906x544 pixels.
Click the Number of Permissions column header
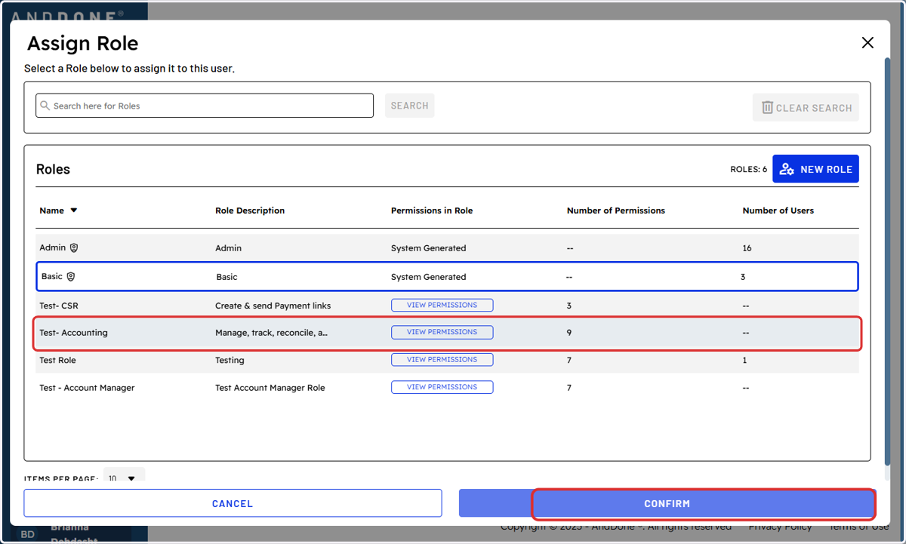point(616,211)
